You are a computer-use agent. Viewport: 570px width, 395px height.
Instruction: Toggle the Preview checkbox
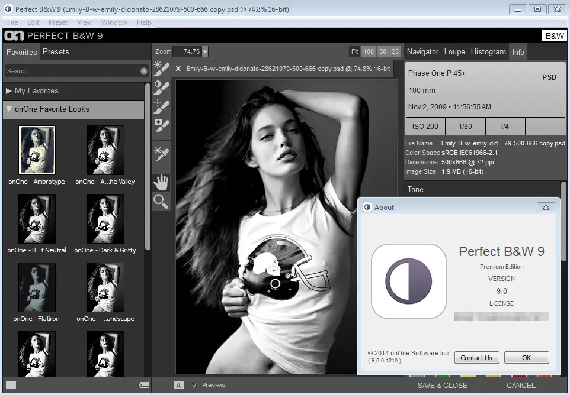coord(194,385)
